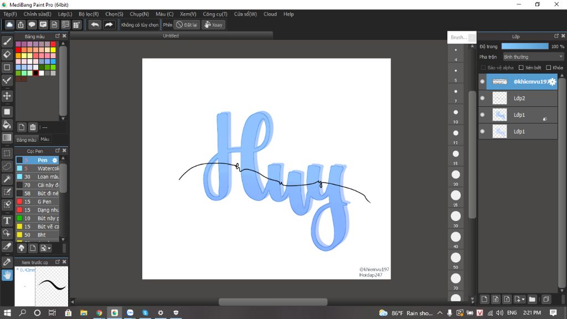This screenshot has height=319, width=567.
Task: Open the Chỉnh sửa(E) menu
Action: pyautogui.click(x=37, y=14)
